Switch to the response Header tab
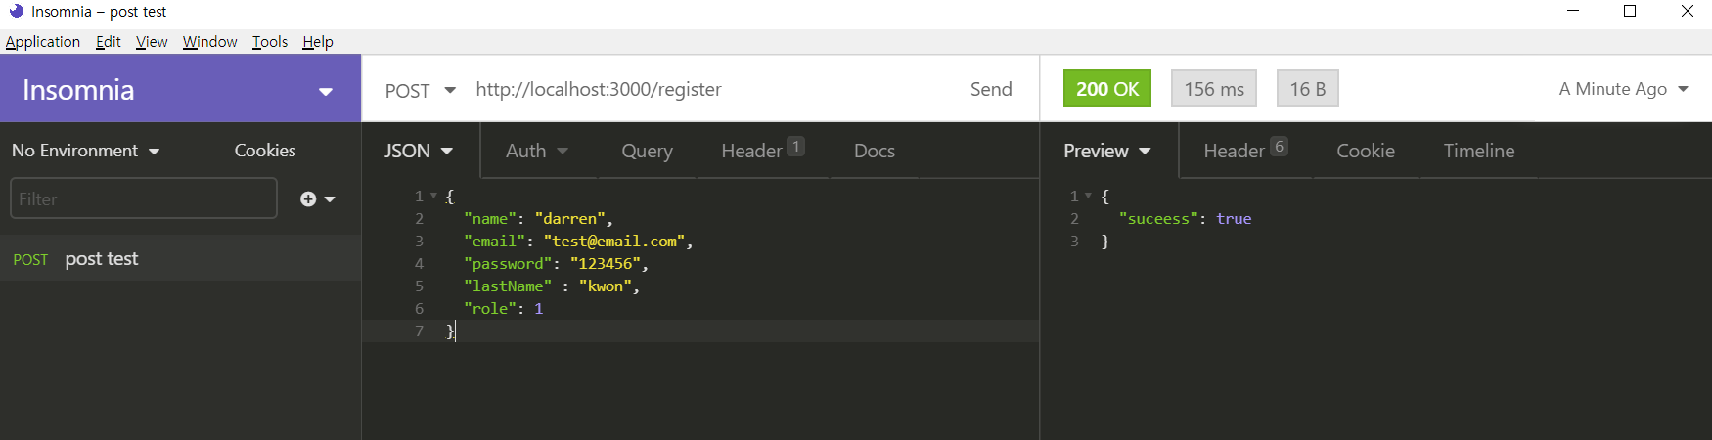The width and height of the screenshot is (1712, 440). (1245, 150)
